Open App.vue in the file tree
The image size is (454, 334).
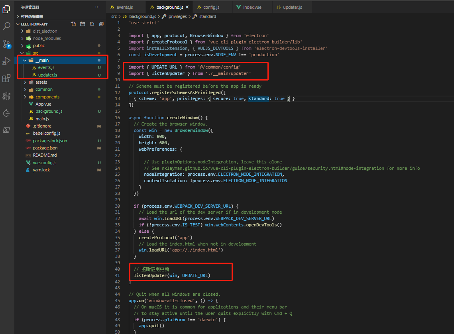tap(43, 104)
